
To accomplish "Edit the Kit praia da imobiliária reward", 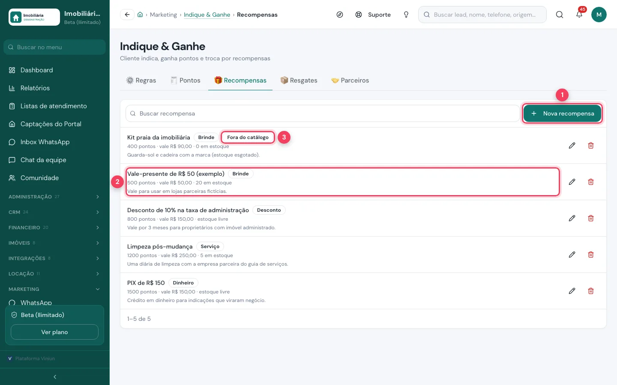I will [x=572, y=145].
